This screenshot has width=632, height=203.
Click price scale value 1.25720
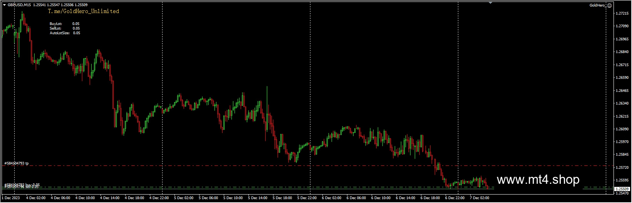[622, 168]
